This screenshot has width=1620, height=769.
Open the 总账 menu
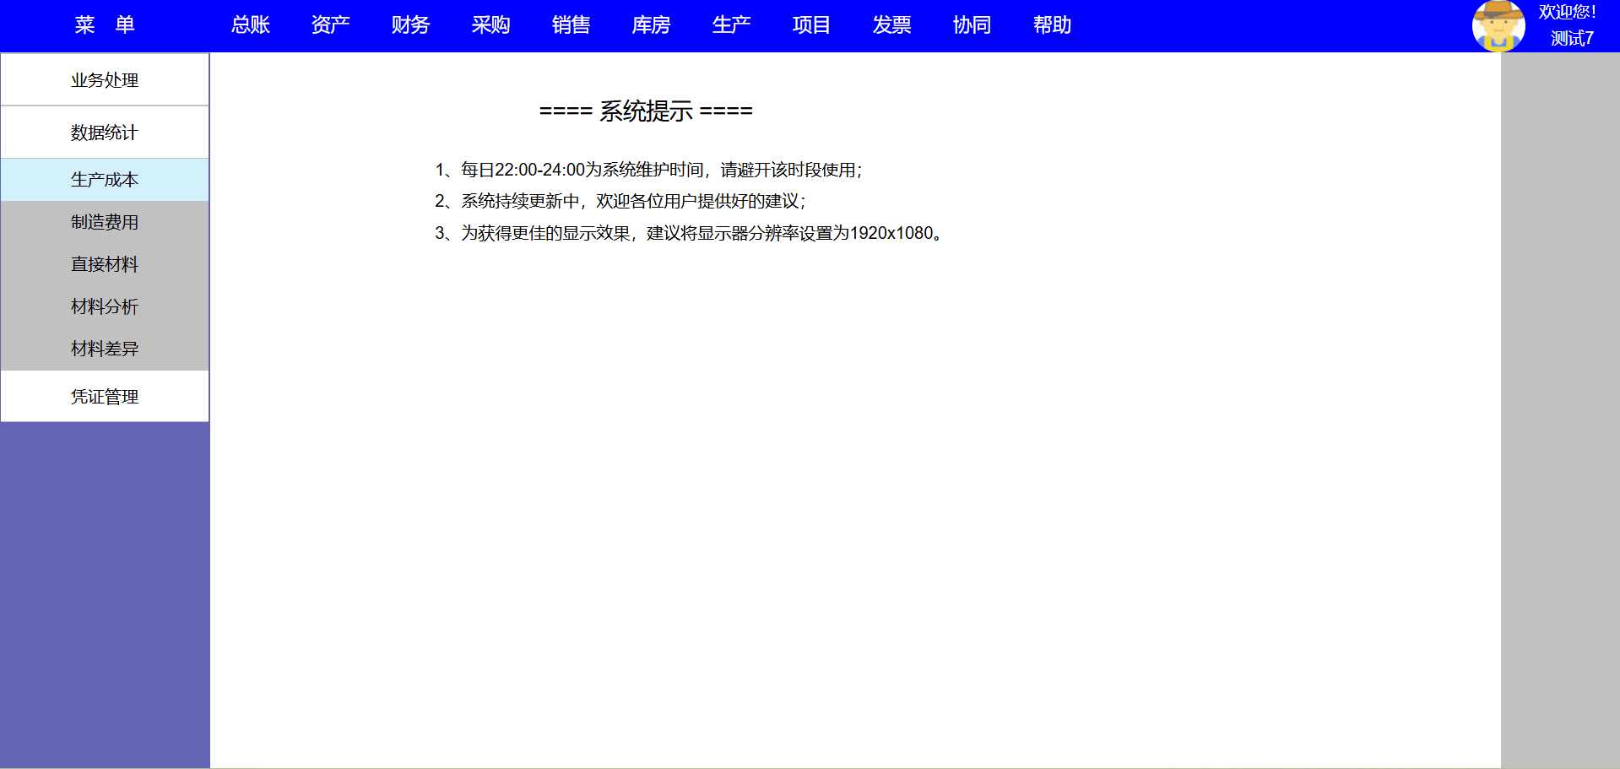coord(251,25)
